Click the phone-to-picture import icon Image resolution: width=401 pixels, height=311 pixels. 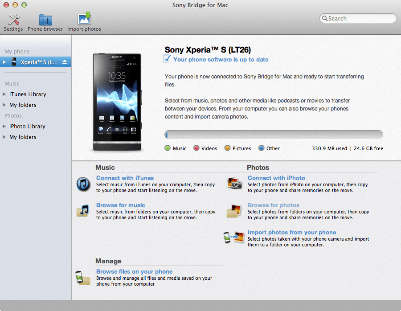pyautogui.click(x=234, y=237)
